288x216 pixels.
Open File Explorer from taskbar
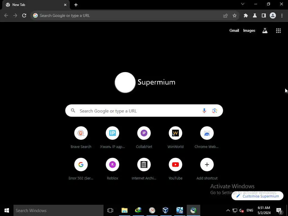click(124, 210)
